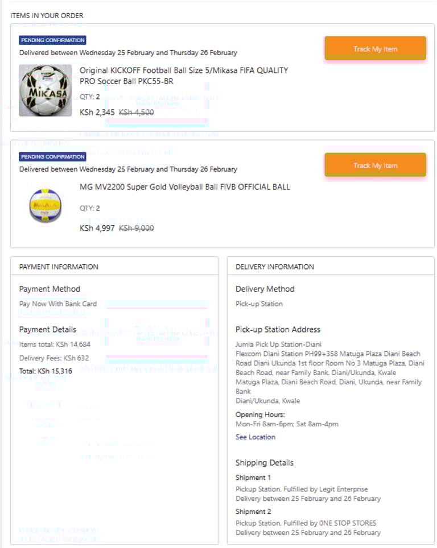437x548 pixels.
Task: Click the Total KSh 15,316 line
Action: [46, 371]
